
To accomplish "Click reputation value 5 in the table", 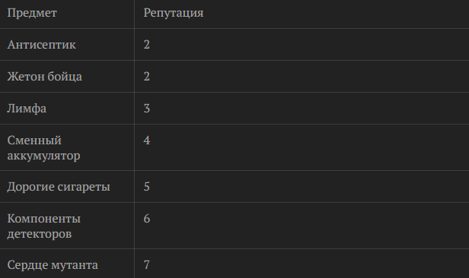I will click(x=146, y=187).
